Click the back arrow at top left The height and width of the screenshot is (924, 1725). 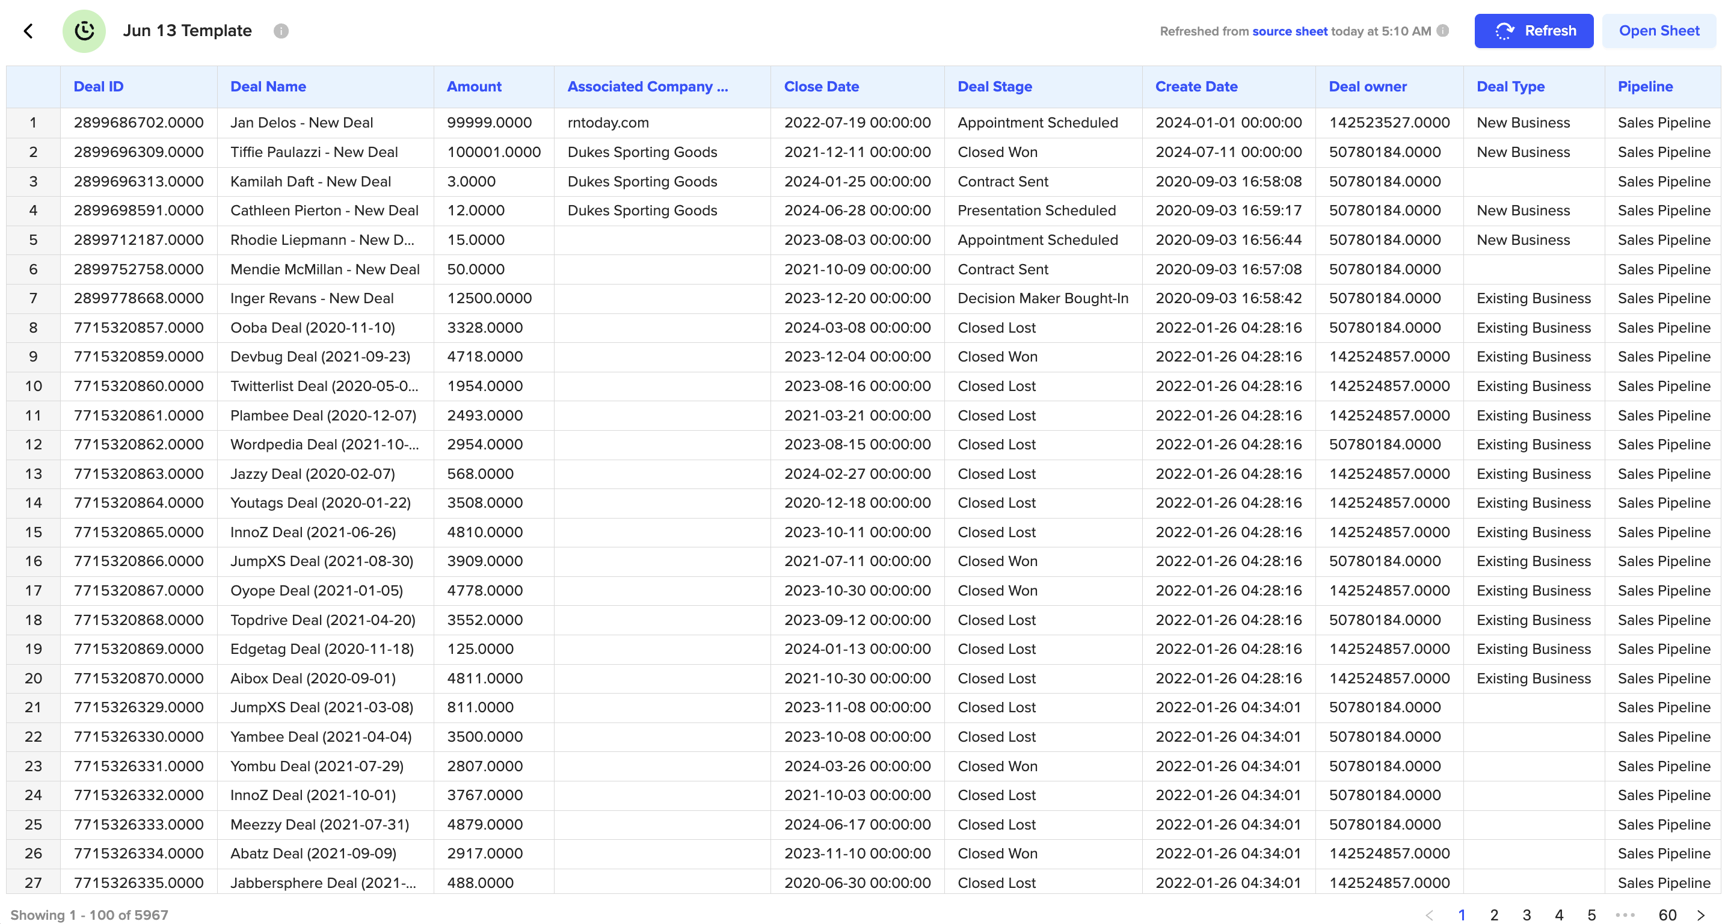[29, 31]
